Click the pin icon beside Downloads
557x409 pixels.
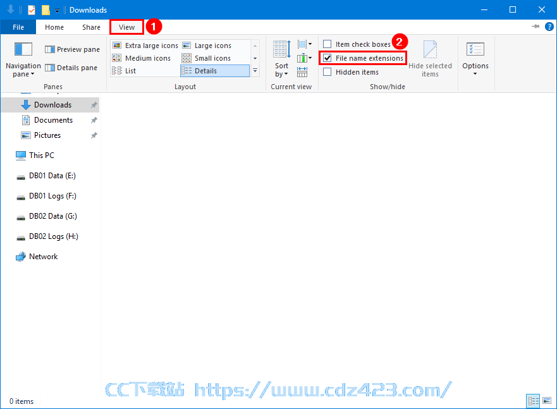94,105
